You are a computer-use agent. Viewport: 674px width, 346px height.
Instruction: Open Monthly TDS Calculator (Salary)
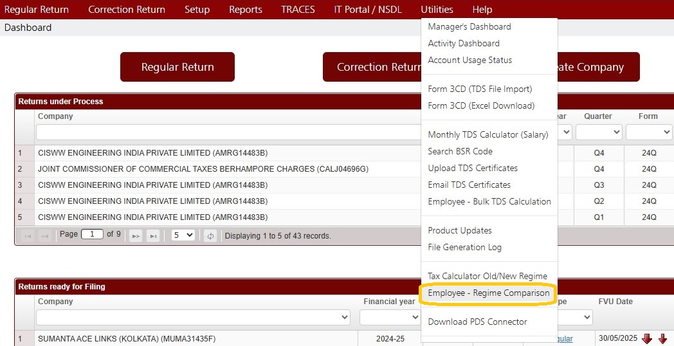click(488, 134)
